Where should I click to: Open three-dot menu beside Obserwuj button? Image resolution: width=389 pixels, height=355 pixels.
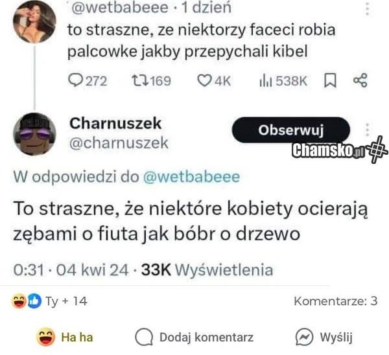pos(368,130)
